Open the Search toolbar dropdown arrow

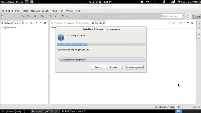click(70, 16)
